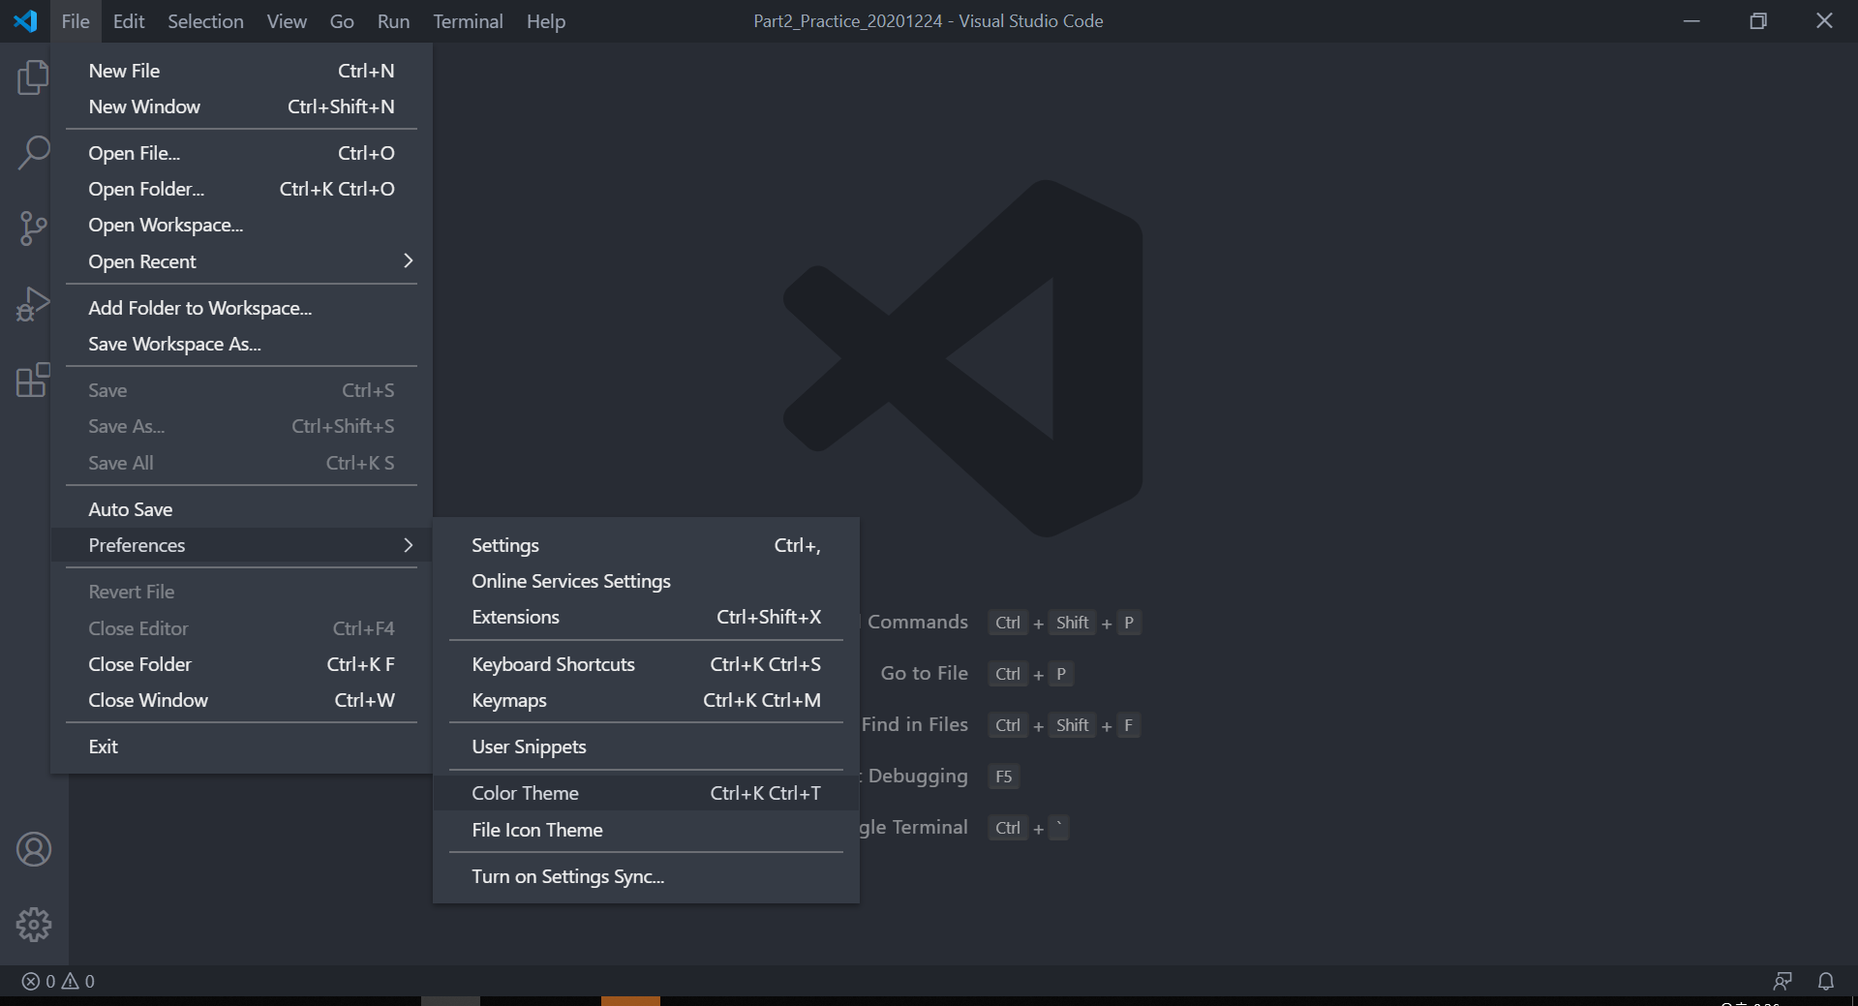This screenshot has height=1006, width=1858.
Task: Open the Selection menu
Action: click(205, 21)
